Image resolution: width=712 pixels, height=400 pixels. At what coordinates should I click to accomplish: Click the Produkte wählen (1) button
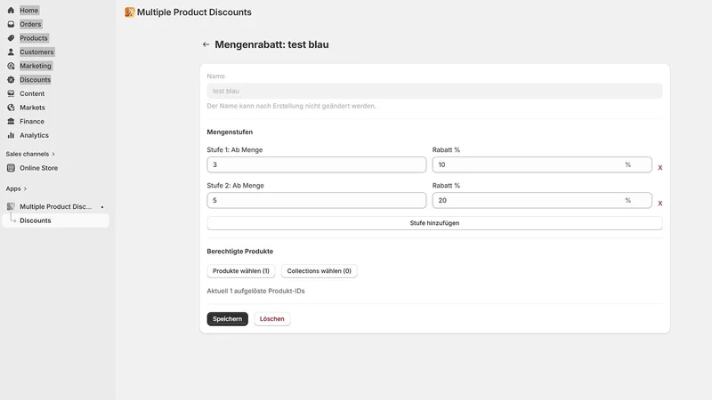pos(240,271)
